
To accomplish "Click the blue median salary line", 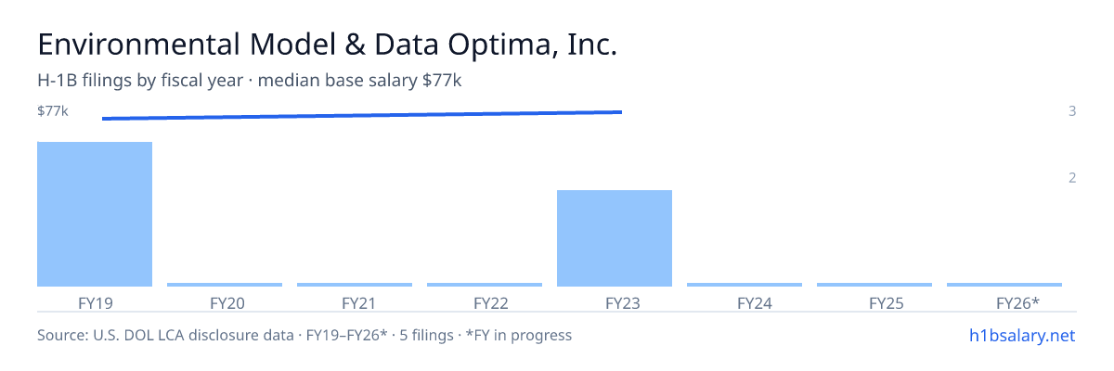I will point(362,115).
